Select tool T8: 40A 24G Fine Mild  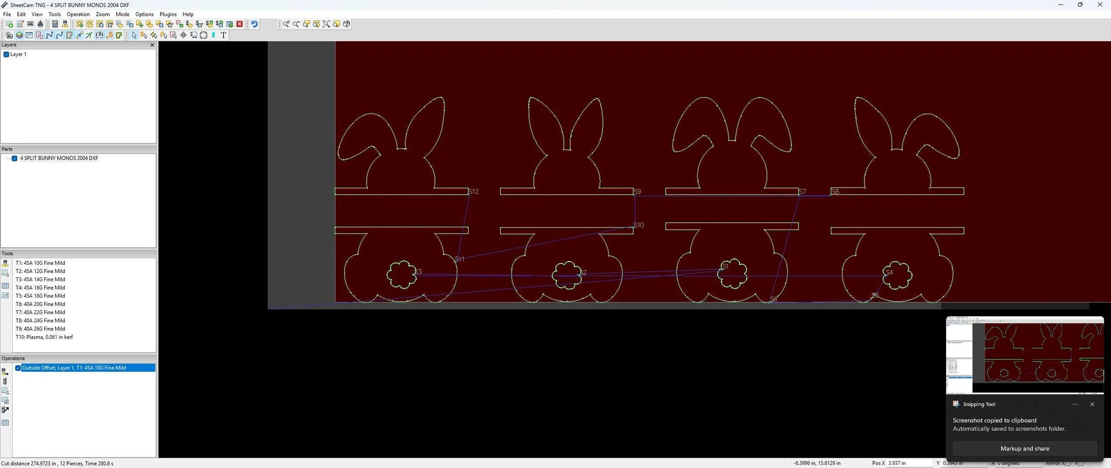[x=40, y=320]
